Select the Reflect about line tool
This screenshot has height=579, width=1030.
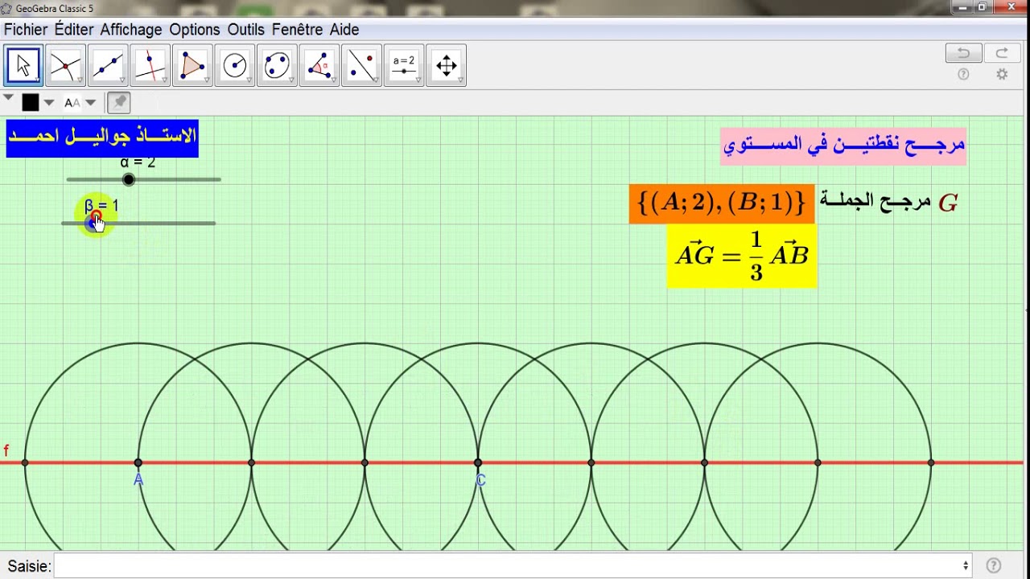coord(360,65)
